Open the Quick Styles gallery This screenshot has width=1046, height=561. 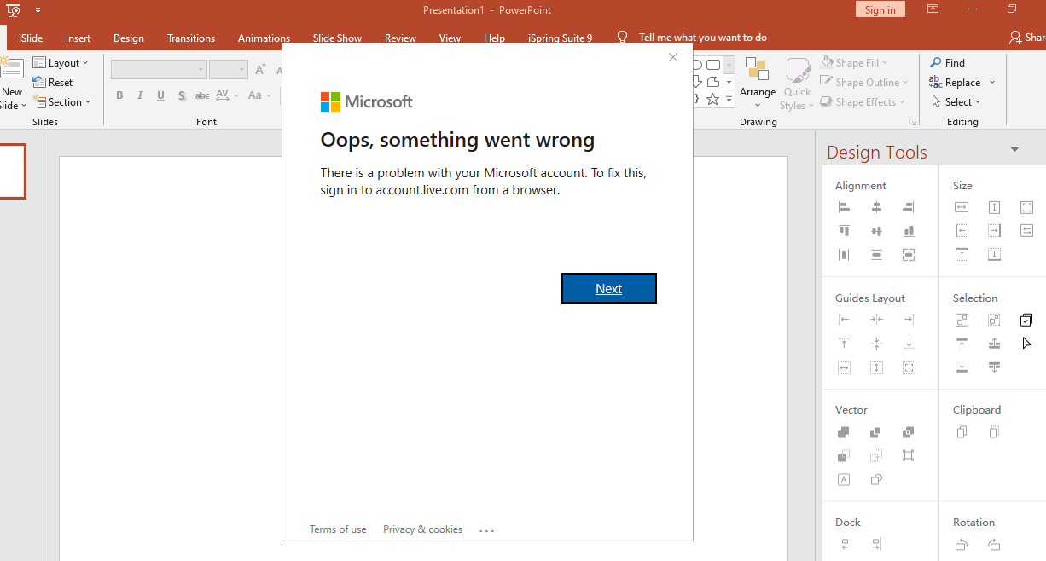tap(796, 84)
